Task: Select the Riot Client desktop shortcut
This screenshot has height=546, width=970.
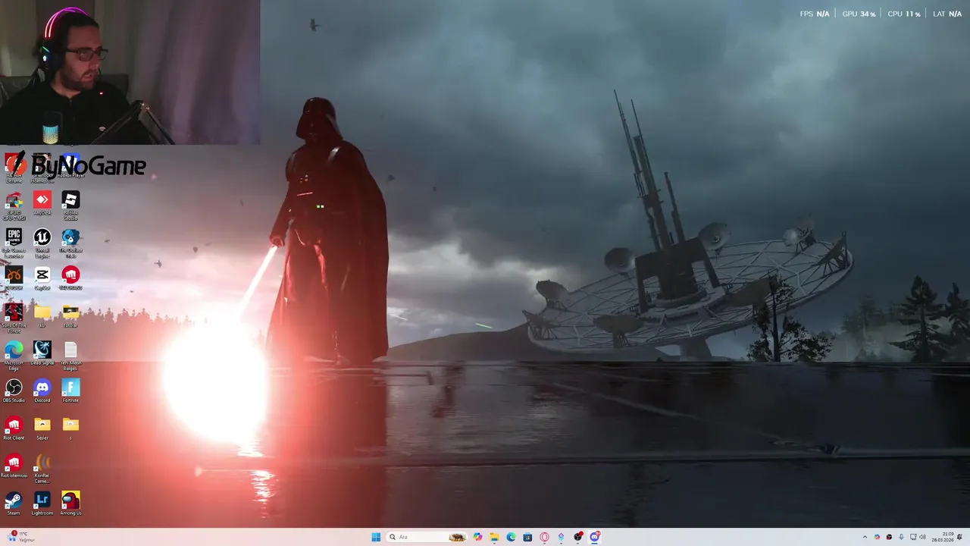Action: point(14,428)
